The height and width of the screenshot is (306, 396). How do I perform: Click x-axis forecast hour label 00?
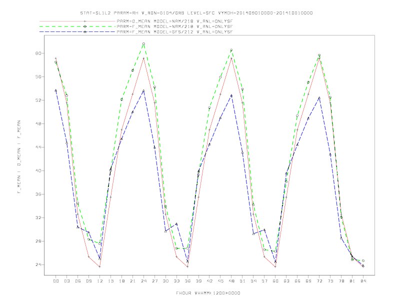(x=56, y=281)
